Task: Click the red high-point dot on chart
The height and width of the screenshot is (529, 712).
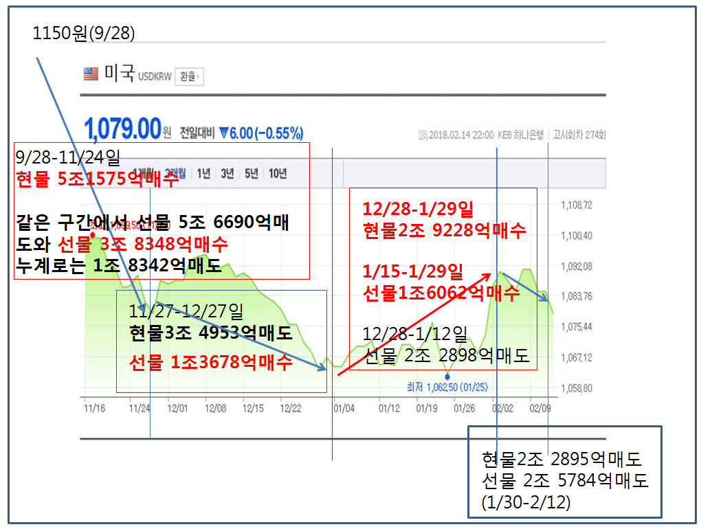Action: (x=92, y=234)
